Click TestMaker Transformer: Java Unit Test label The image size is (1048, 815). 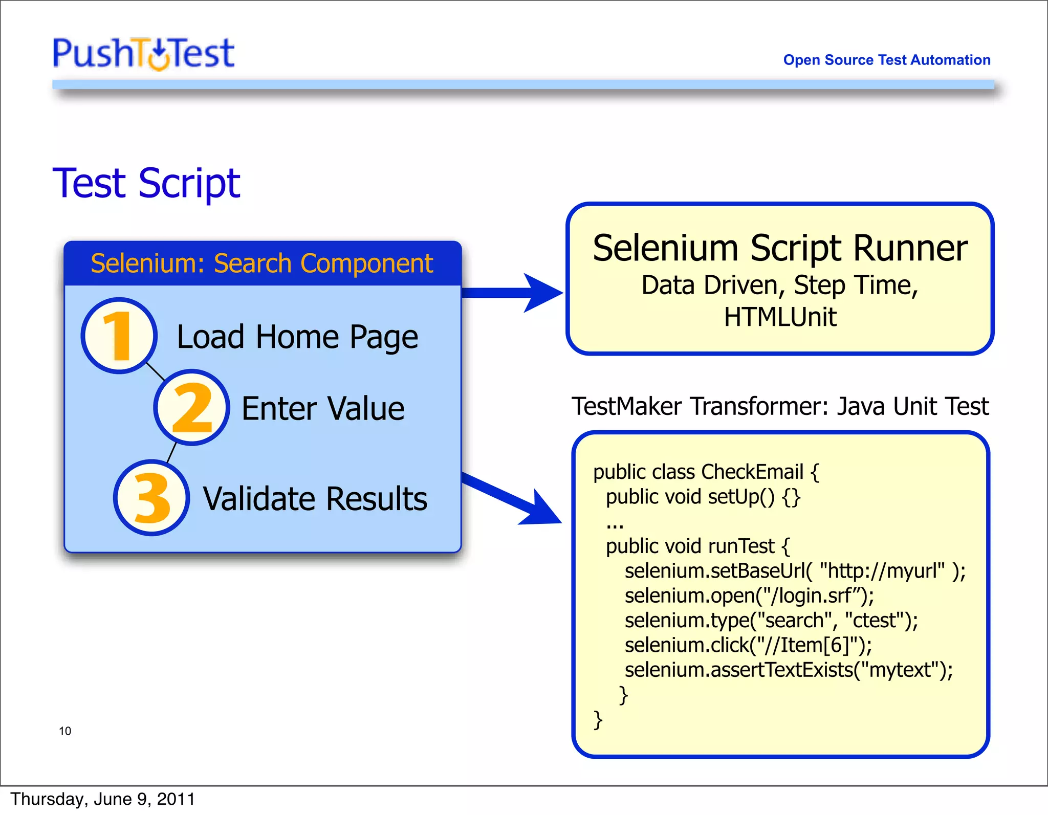tap(780, 407)
